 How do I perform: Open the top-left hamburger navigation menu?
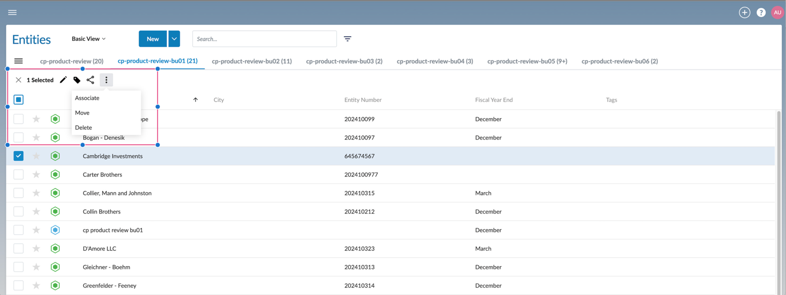click(12, 13)
